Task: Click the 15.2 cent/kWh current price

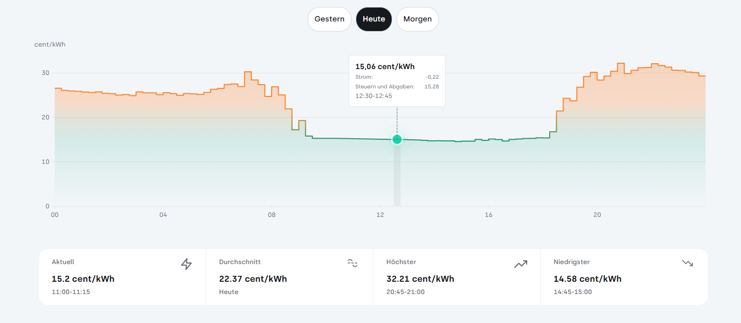Action: click(83, 279)
